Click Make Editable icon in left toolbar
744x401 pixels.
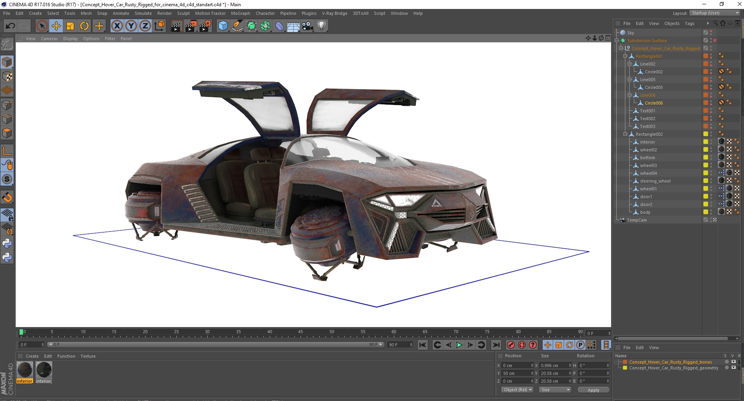pyautogui.click(x=7, y=44)
